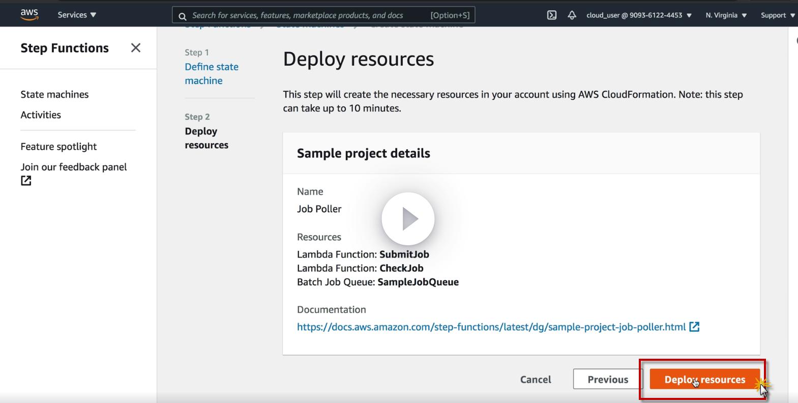Expand the N. Virginia region selector

[x=726, y=15]
